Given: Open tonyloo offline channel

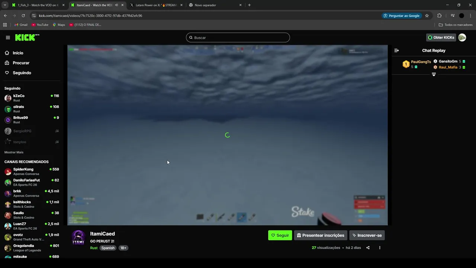Looking at the screenshot, I should click(32, 142).
